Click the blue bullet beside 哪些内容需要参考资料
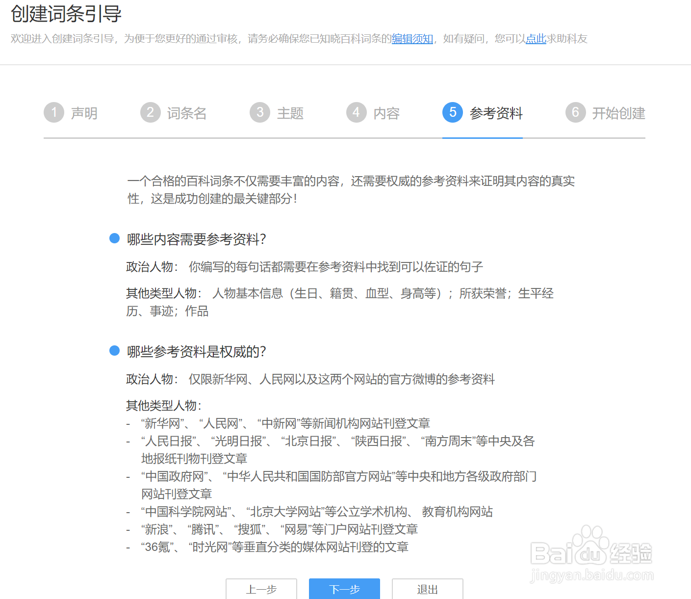 click(x=114, y=238)
